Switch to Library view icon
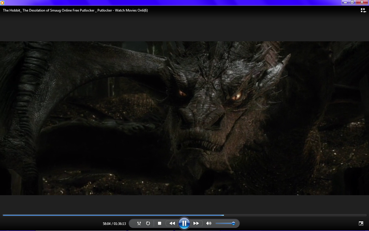Image resolution: width=369 pixels, height=231 pixels. (x=363, y=10)
